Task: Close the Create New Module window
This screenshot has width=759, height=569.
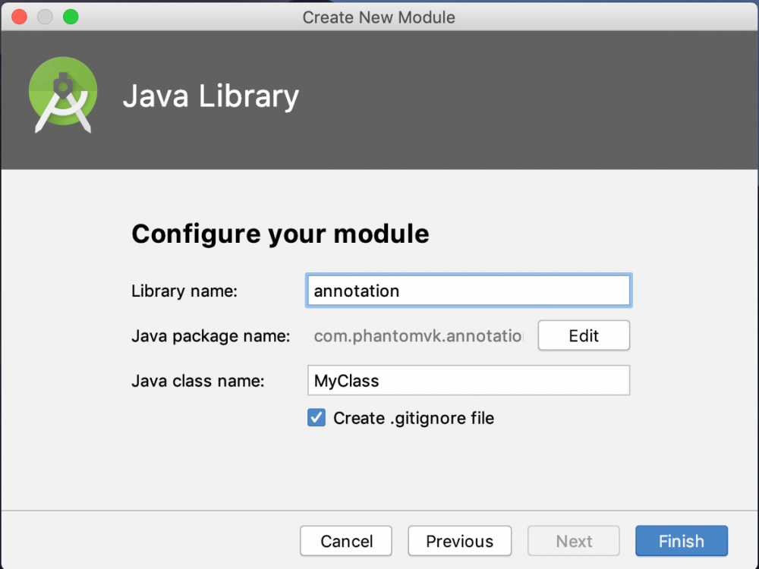Action: tap(20, 16)
